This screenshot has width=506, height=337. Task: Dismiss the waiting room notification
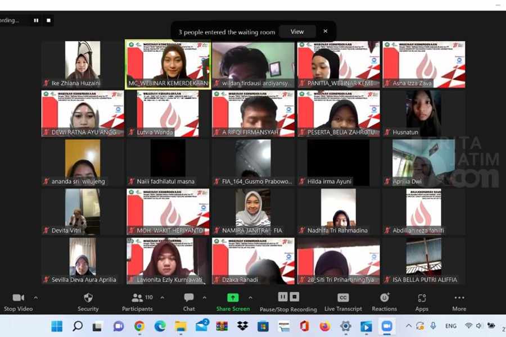coord(326,31)
